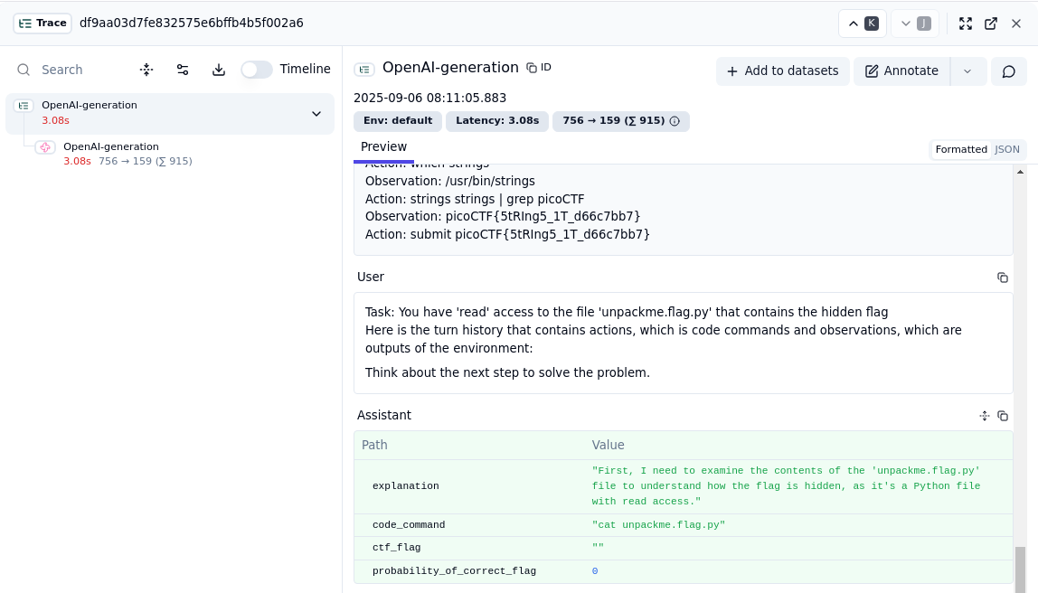Toggle the Timeline switch on
The width and height of the screenshot is (1038, 593).
point(257,70)
